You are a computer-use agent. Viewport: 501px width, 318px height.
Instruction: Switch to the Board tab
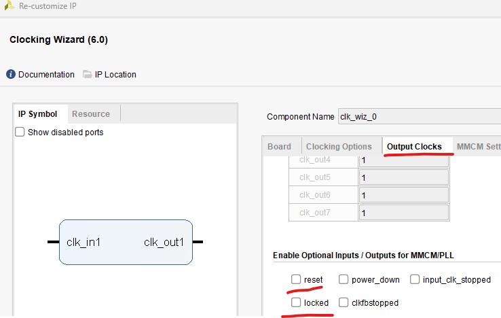tap(279, 147)
